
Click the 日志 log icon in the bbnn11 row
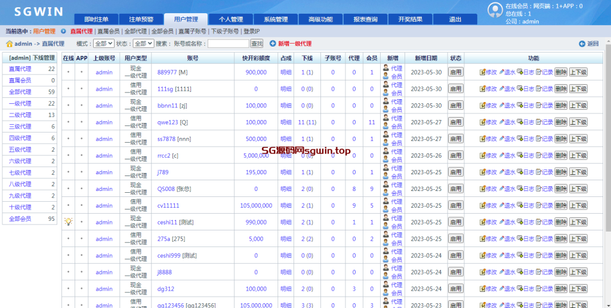click(x=520, y=105)
